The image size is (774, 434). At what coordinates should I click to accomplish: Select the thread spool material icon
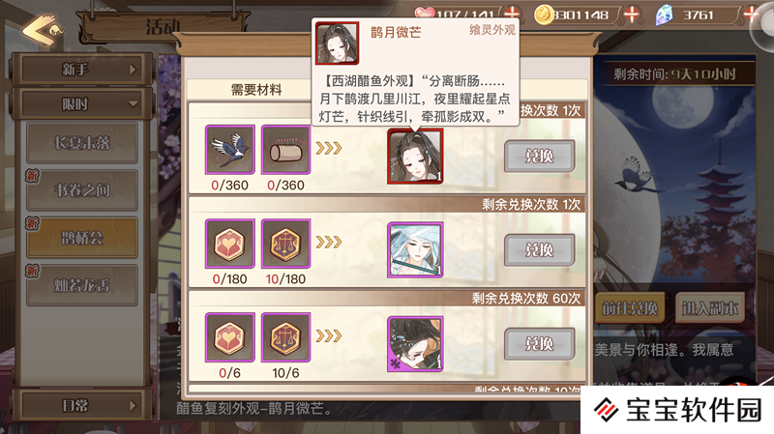click(x=285, y=150)
